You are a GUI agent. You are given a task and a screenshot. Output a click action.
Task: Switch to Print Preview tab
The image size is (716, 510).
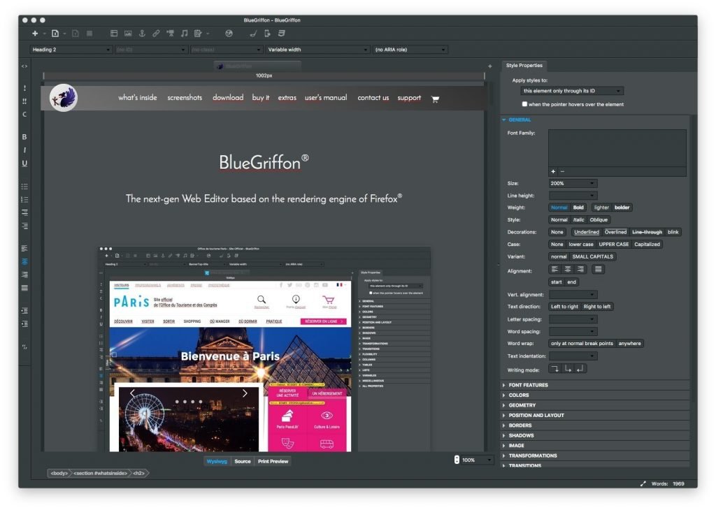tap(273, 461)
